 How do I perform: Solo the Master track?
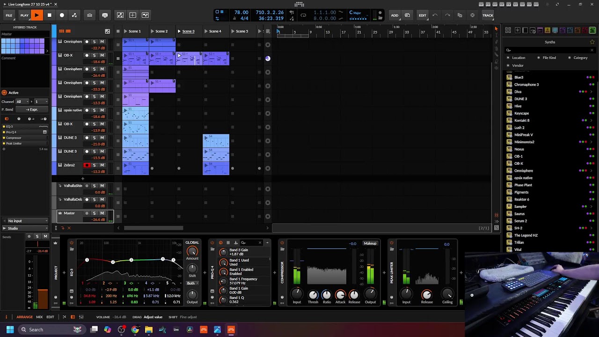pos(94,213)
